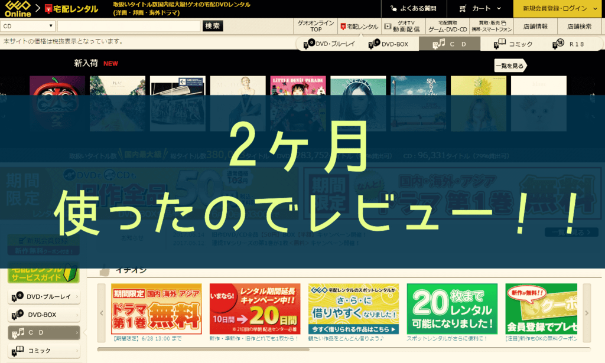Viewport: 605px width, 363px height.
Task: Click the carousel next arrow
Action: pos(587,313)
